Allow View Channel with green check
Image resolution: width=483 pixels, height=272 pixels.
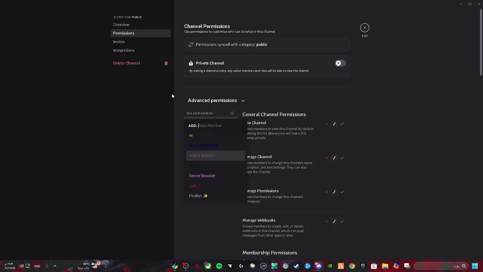point(342,124)
